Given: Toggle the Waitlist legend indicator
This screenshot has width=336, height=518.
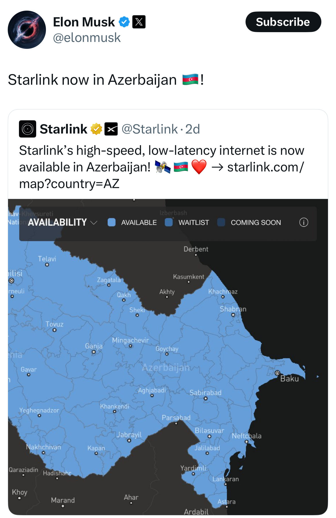Looking at the screenshot, I should pos(169,222).
